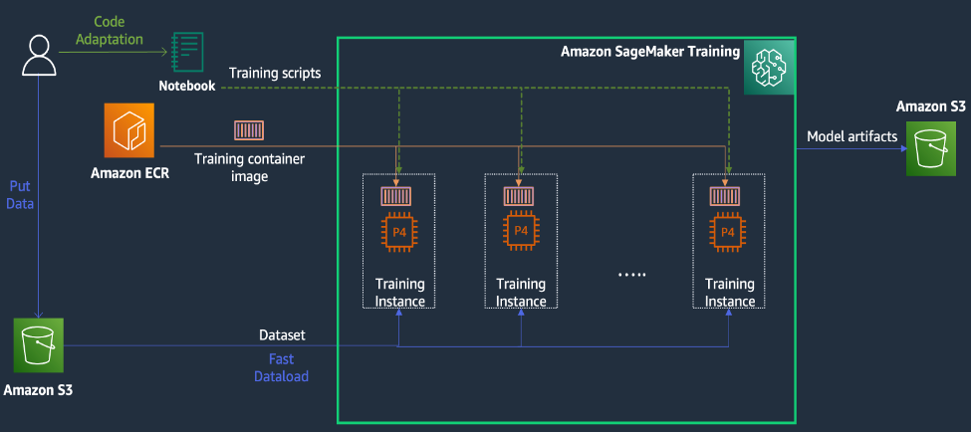The height and width of the screenshot is (433, 973).
Task: Select the Put Data label
Action: coord(20,195)
